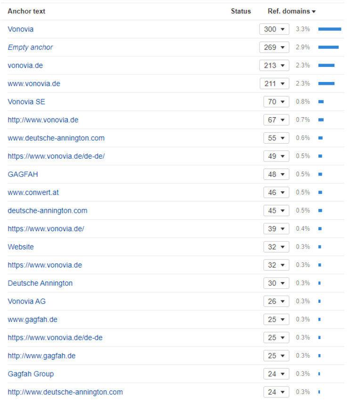Open the Vonovia anchor link

(21, 29)
